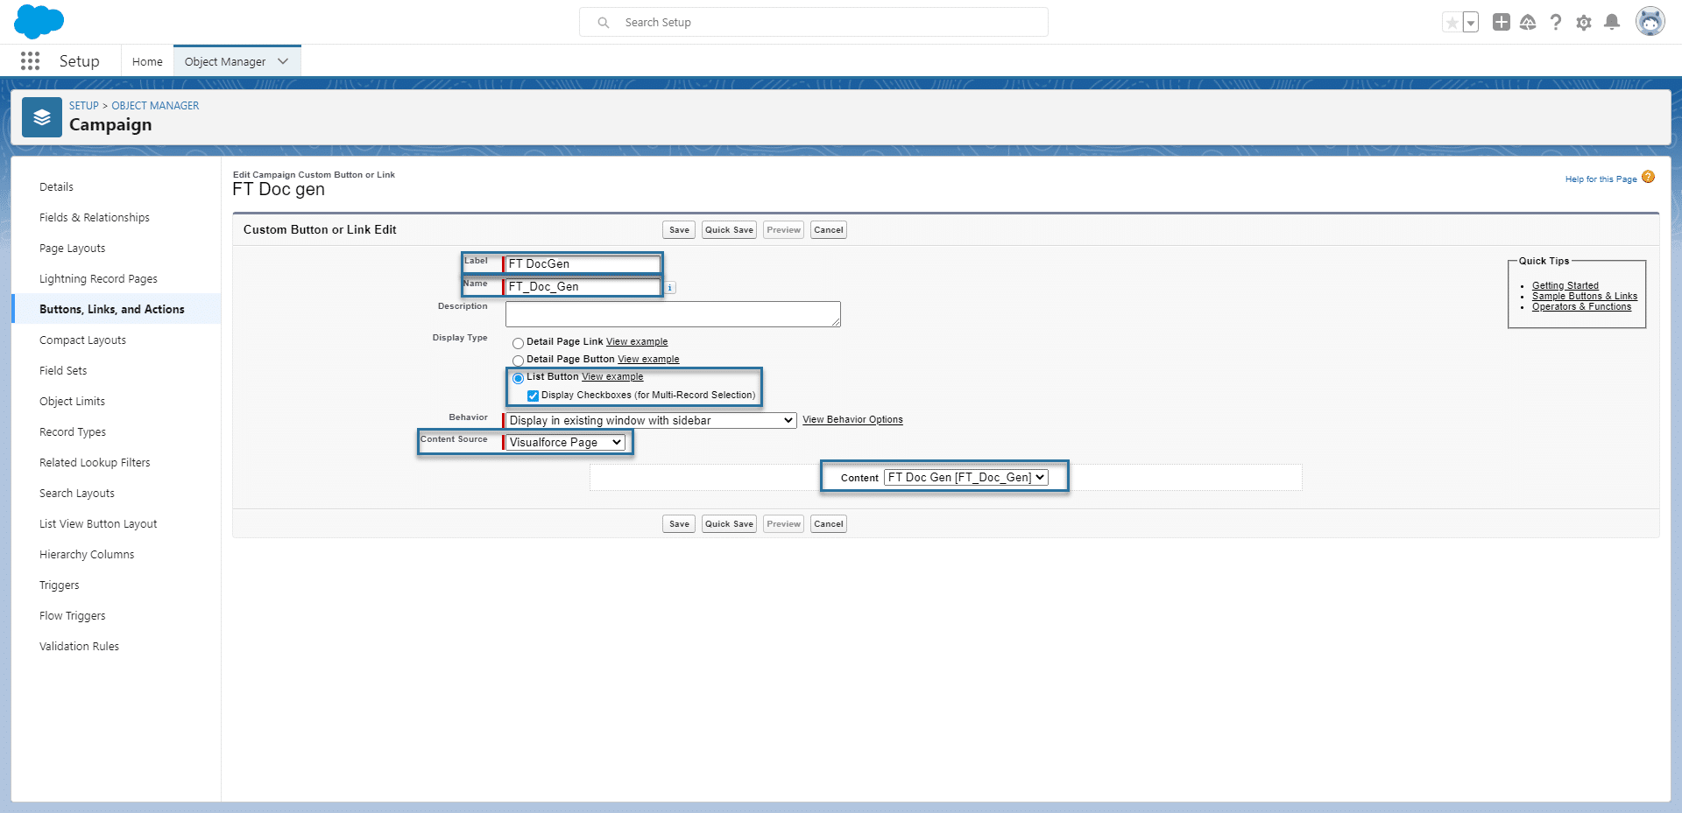Screen dimensions: 1682x813
Task: Uncheck Display Checkboxes for Multi-Record Selection
Action: point(533,396)
